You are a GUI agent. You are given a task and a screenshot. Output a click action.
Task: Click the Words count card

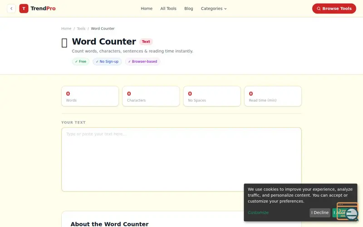coord(90,96)
